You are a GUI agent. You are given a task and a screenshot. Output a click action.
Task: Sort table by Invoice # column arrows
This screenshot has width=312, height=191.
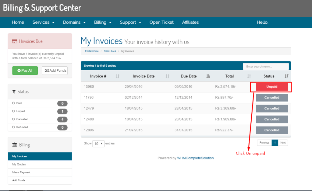tap(118, 76)
